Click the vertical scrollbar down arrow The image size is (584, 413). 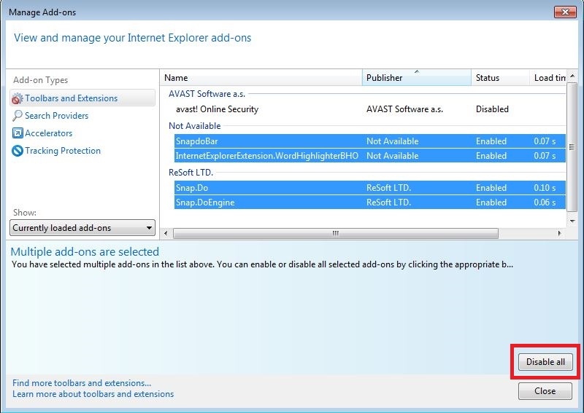pos(572,222)
